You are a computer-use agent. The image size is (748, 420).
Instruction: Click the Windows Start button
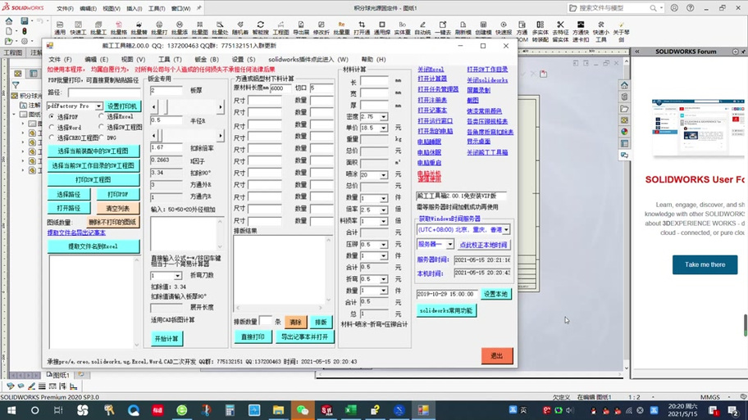11,410
